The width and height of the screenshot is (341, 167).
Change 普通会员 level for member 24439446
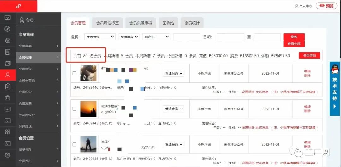point(173,73)
